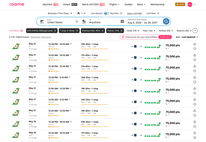The height and width of the screenshot is (142, 206).
Task: Expand details of 19h 20m flight
Action: 195,93
